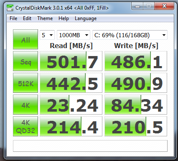Click the 4K QD32 read result 214.4
The height and width of the screenshot is (161, 178).
(71, 126)
